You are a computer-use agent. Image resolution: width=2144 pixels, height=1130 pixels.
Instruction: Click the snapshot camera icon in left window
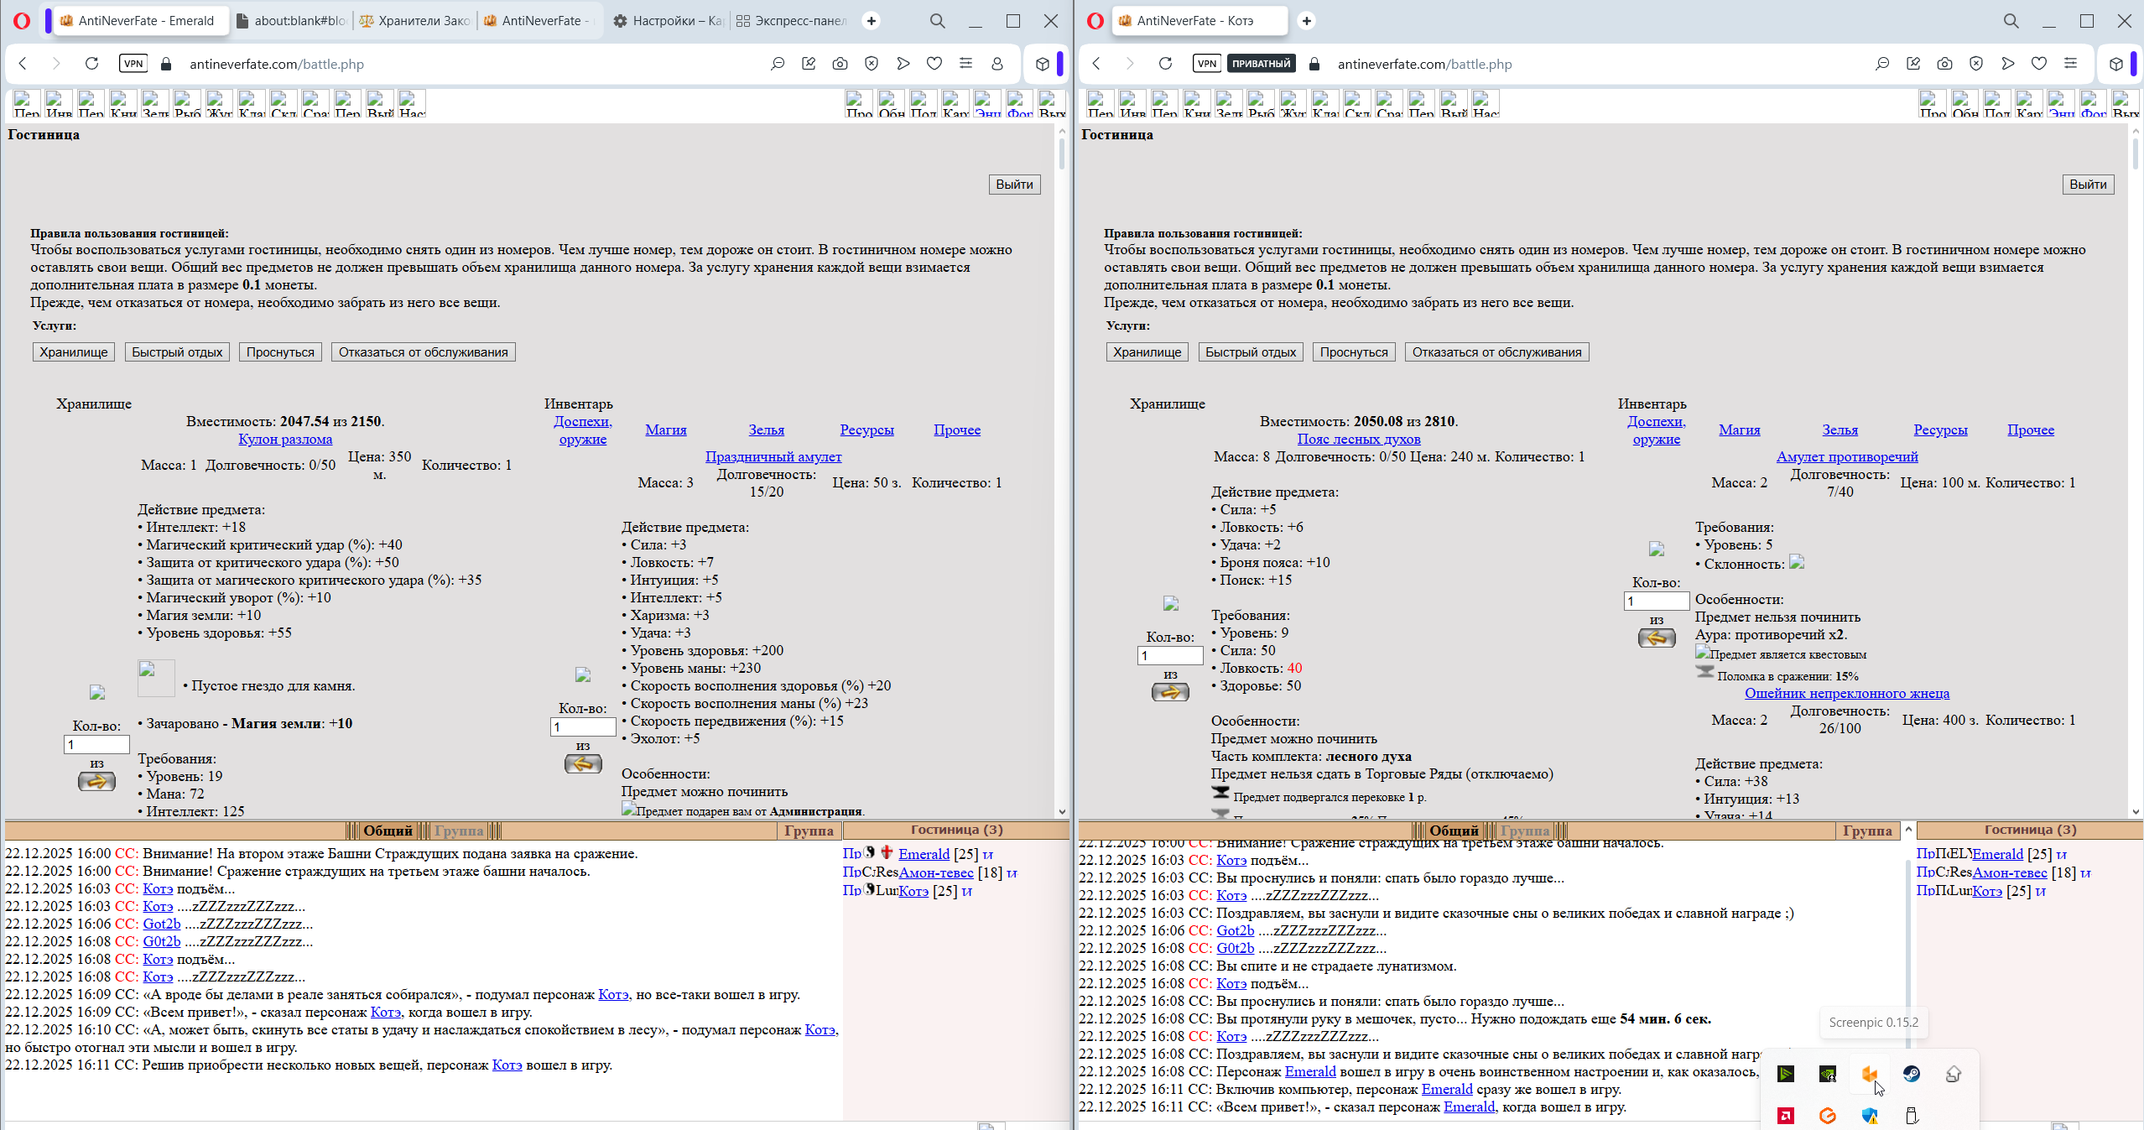point(840,64)
